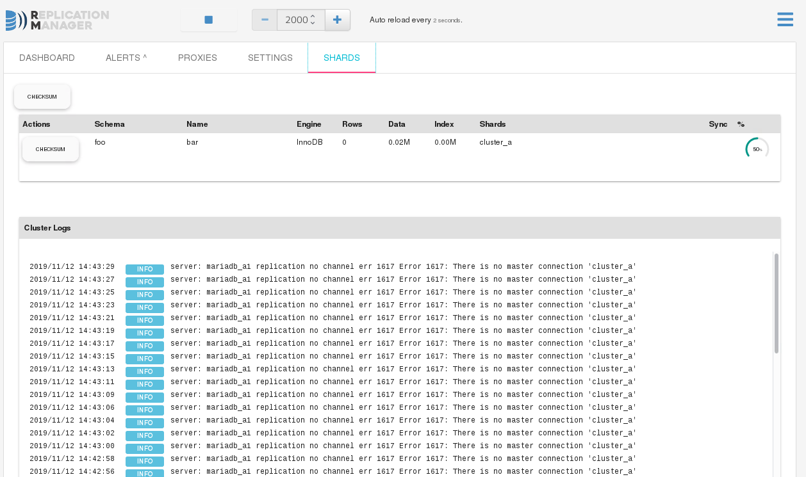This screenshot has height=477, width=806.
Task: Select the Shards tab
Action: click(x=341, y=58)
